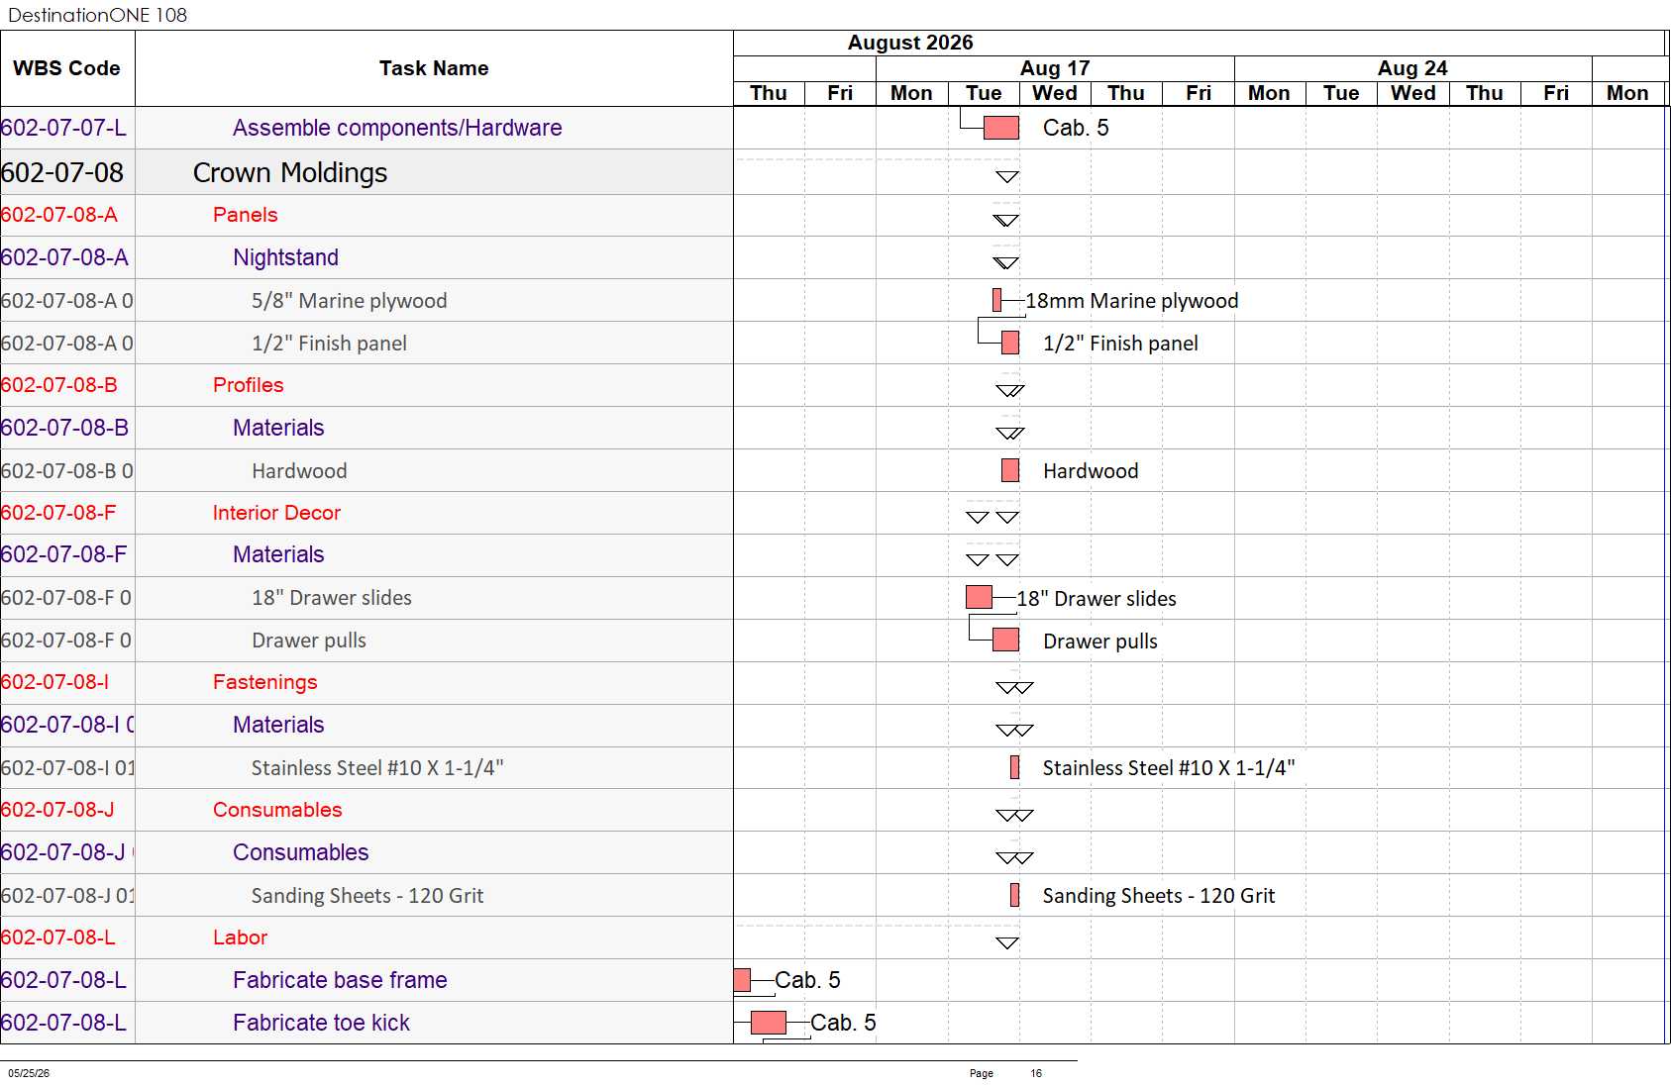
Task: Click the Labor summary triangle marker
Action: (x=1007, y=943)
